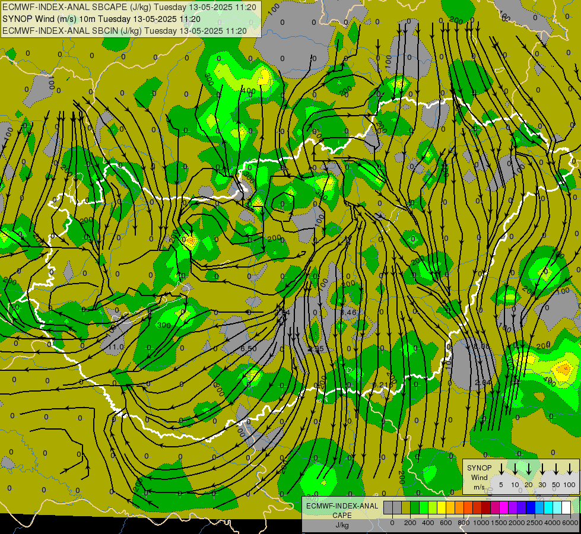Screen dimensions: 581x534
Task: Click the CAPE label in the bottom legend
Action: (342, 515)
